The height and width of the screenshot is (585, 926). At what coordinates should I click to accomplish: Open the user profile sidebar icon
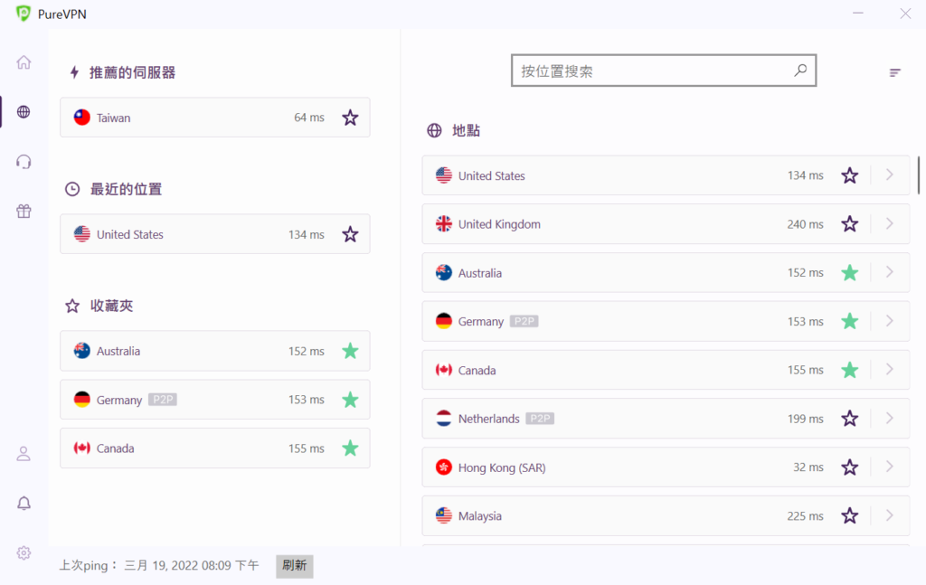[x=24, y=453]
